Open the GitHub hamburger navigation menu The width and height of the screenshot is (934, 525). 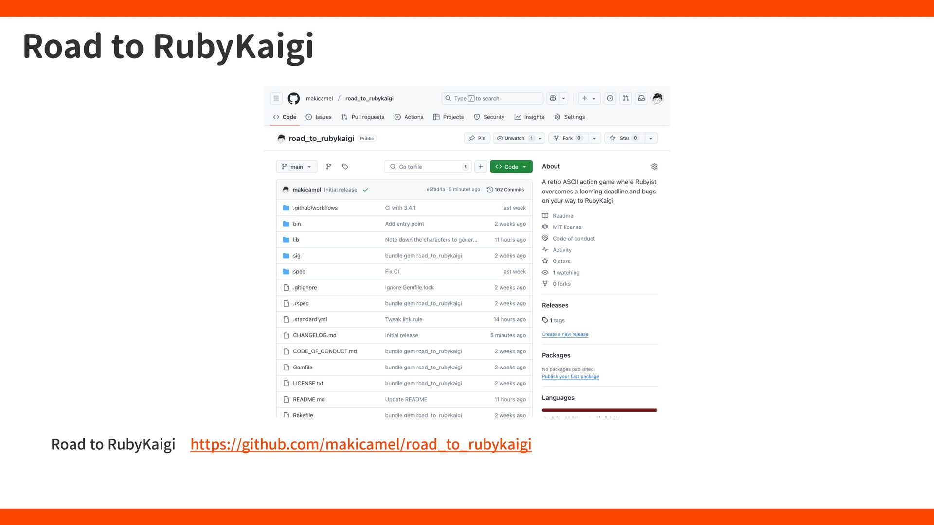point(276,98)
